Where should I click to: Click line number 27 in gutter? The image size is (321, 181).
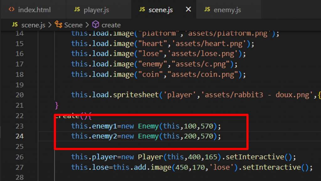[20, 167]
